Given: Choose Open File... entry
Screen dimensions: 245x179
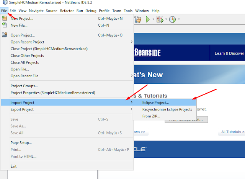Looking at the screenshot, I should tap(67, 69).
